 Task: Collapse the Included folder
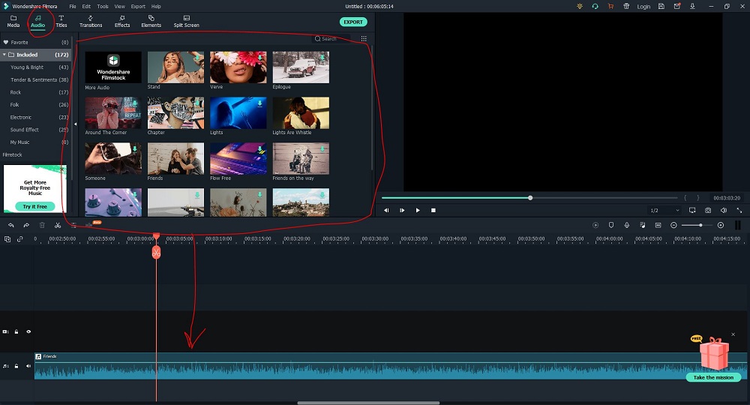[4, 55]
